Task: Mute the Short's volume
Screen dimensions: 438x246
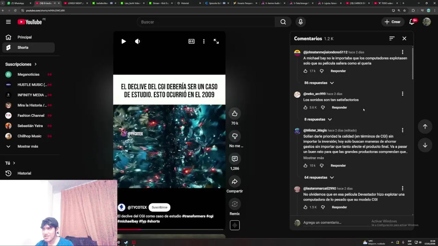Action: [x=138, y=41]
